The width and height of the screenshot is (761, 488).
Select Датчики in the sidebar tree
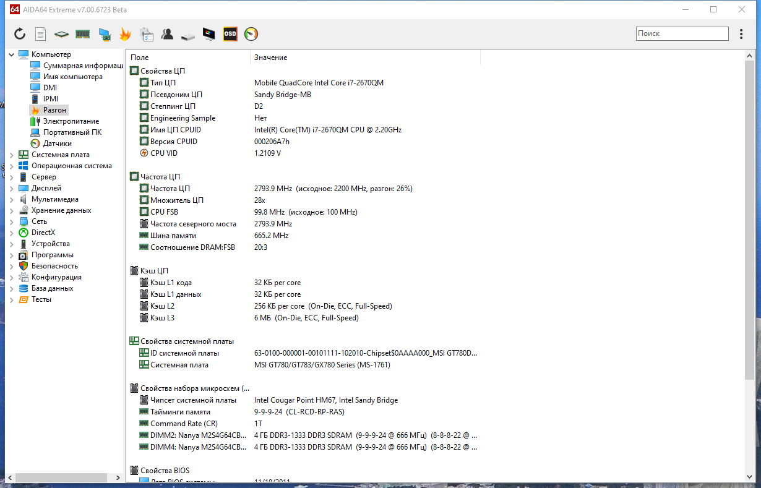[57, 143]
